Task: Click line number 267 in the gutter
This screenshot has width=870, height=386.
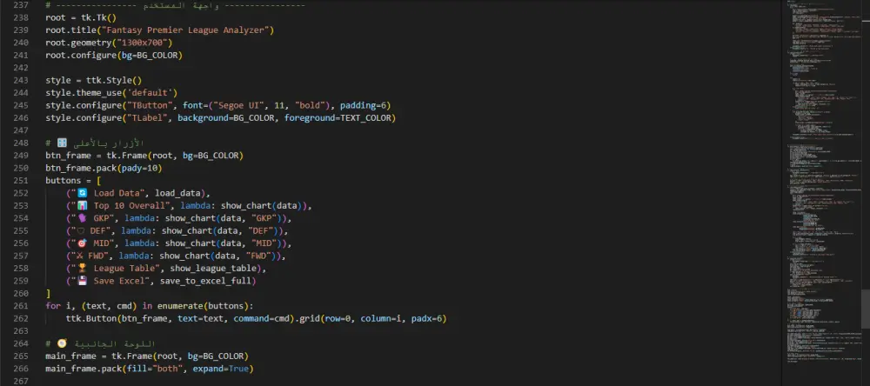Action: click(x=21, y=382)
